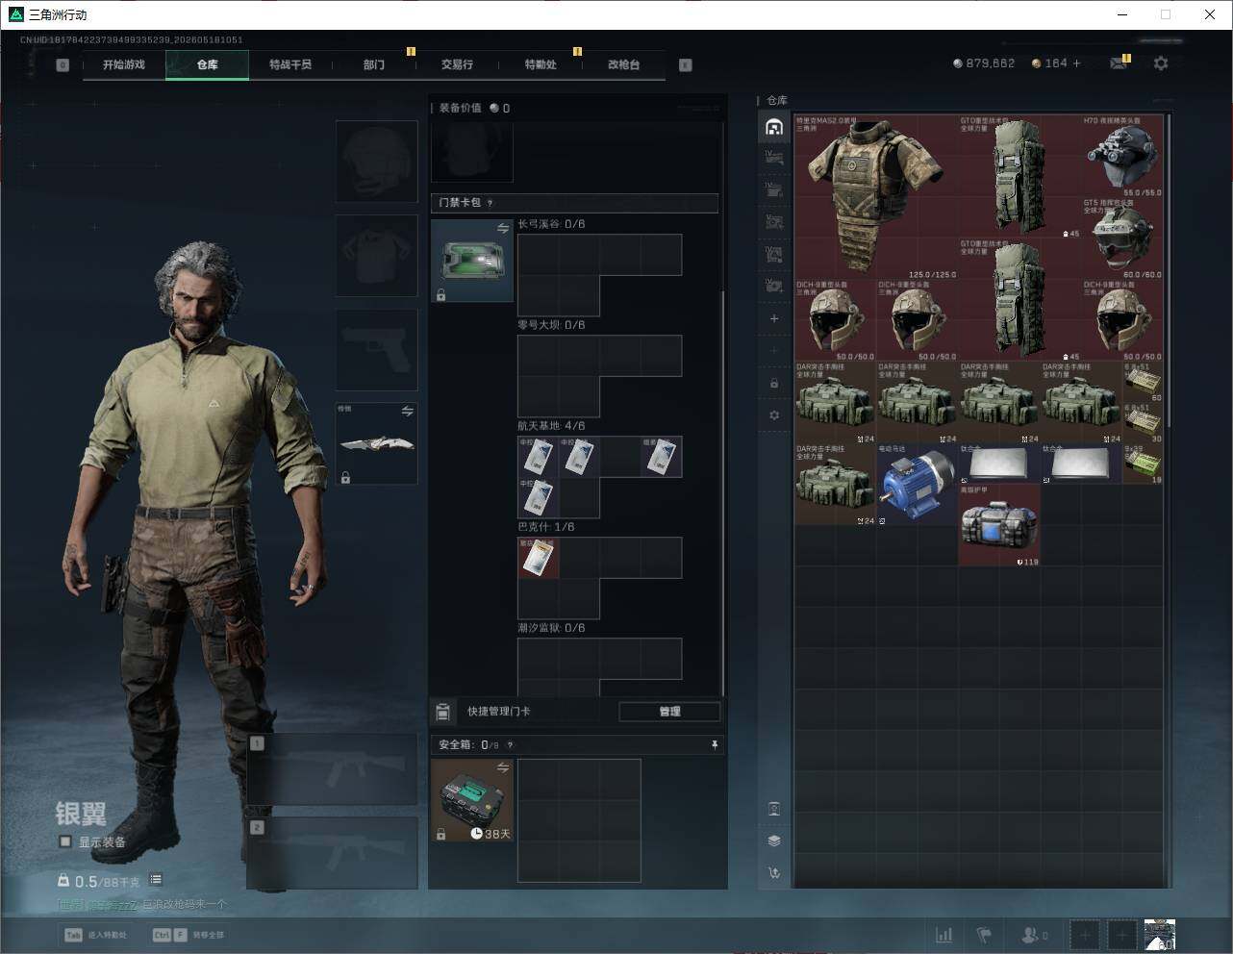Click the 潮汐监狱: 0/6 label

click(551, 628)
